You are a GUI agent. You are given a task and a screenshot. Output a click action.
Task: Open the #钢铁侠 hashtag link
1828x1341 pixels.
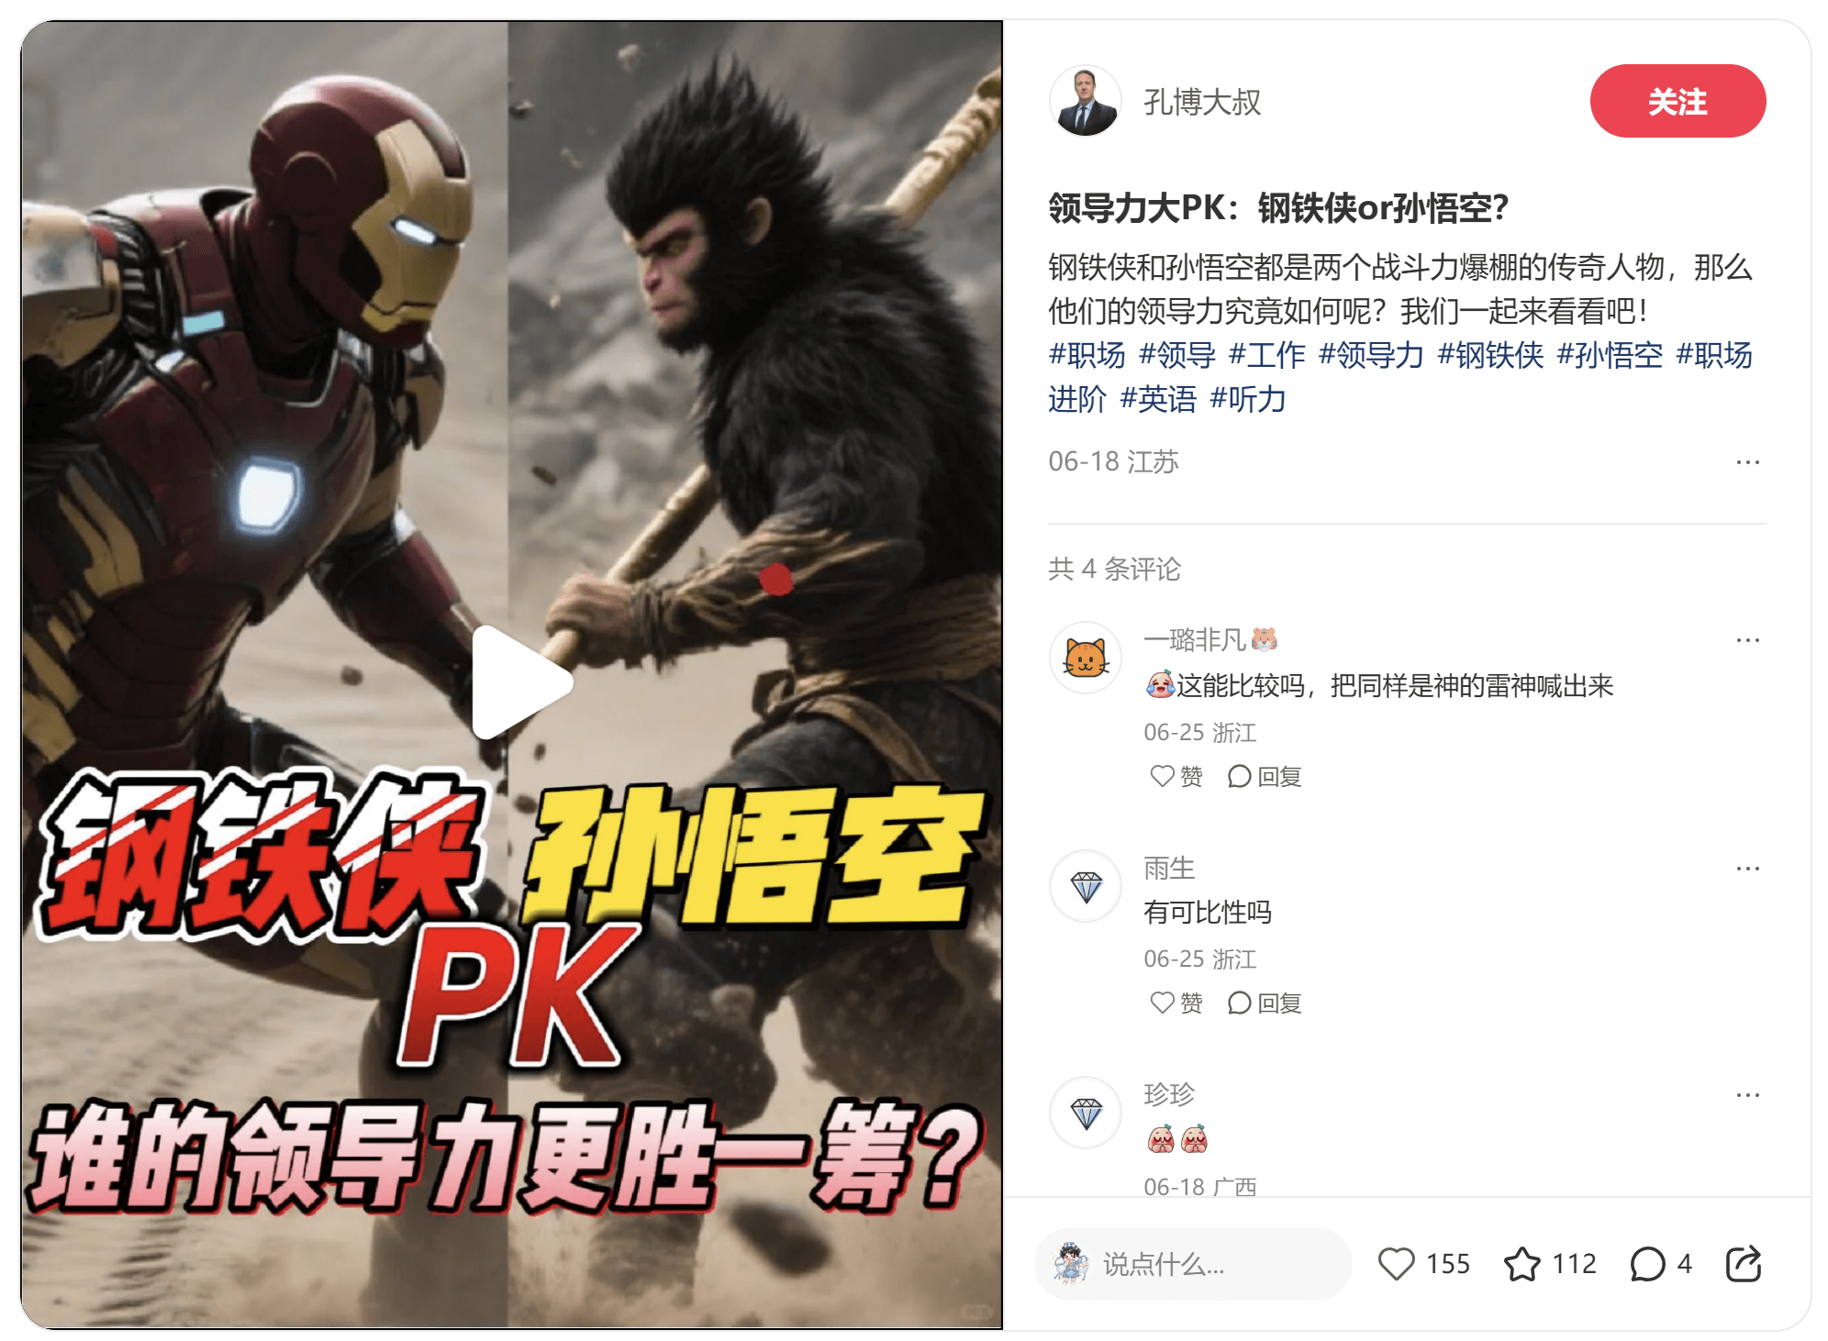coord(1490,355)
